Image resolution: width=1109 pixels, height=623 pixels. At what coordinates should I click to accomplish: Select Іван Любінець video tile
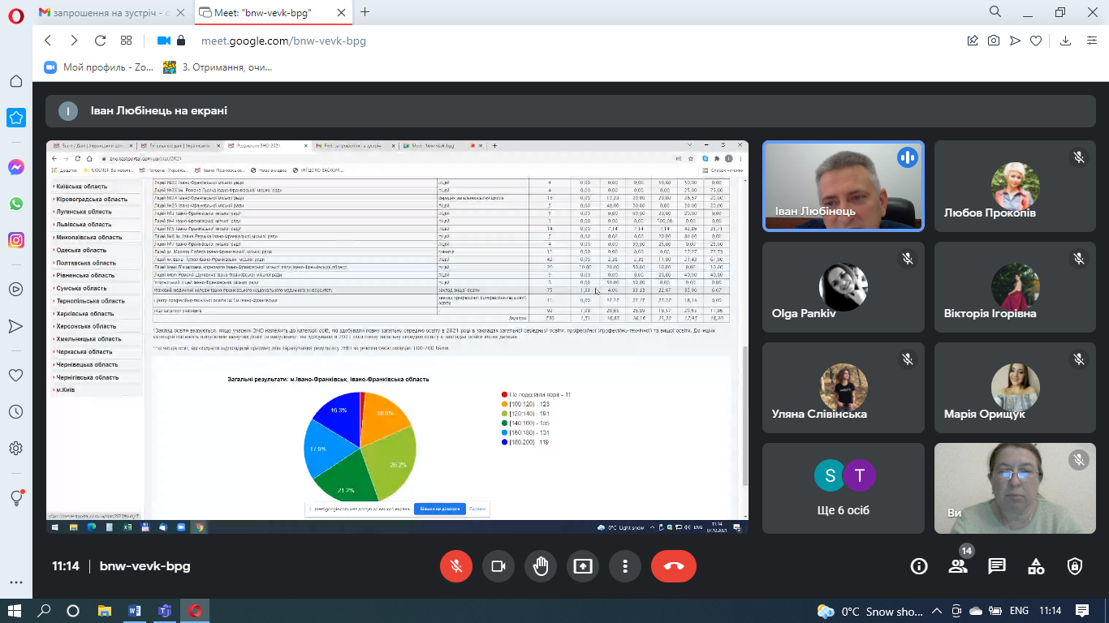843,186
